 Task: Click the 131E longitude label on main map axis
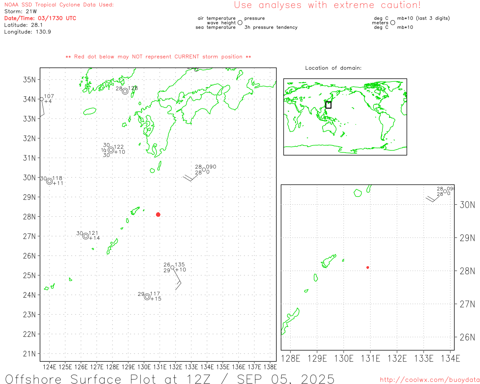160,367
